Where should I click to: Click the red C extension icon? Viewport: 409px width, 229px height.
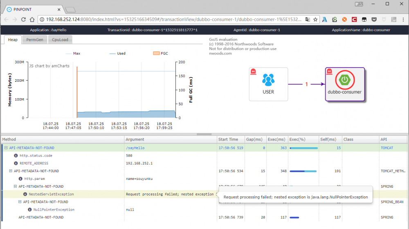tap(354, 19)
